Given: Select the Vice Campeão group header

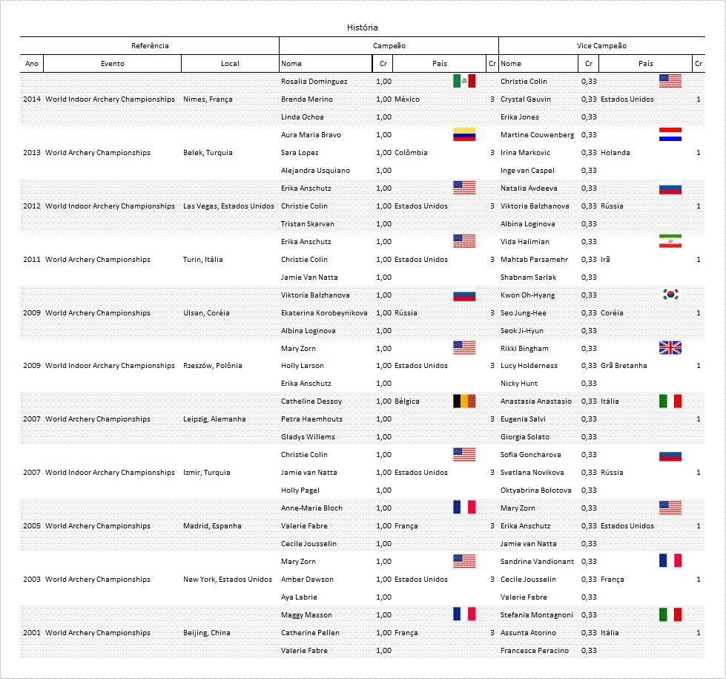Looking at the screenshot, I should [x=601, y=46].
